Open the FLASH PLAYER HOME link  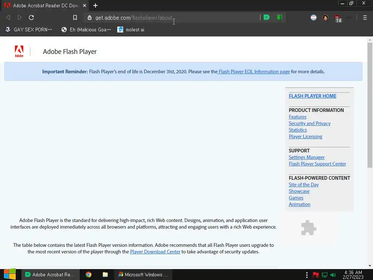312,96
